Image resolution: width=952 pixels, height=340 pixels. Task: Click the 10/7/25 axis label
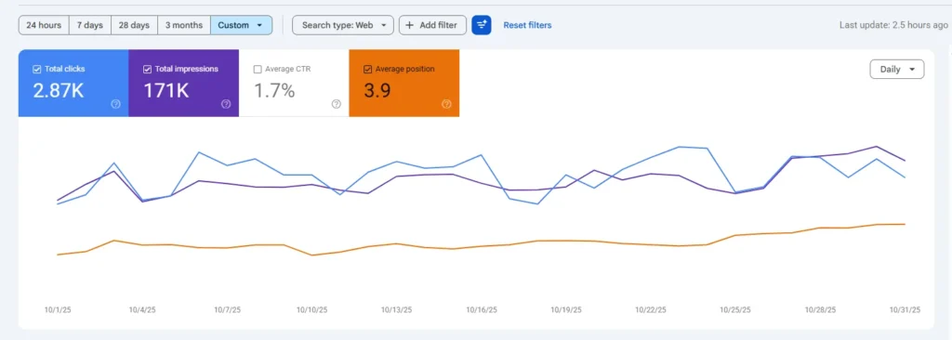pyautogui.click(x=227, y=309)
